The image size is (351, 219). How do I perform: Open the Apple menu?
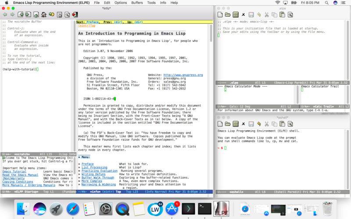[x=7, y=3]
